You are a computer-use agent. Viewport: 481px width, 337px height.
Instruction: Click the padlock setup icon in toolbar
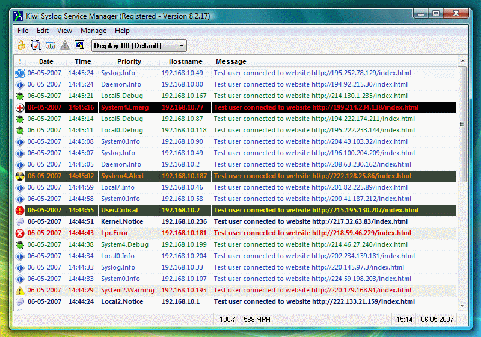tap(21, 45)
